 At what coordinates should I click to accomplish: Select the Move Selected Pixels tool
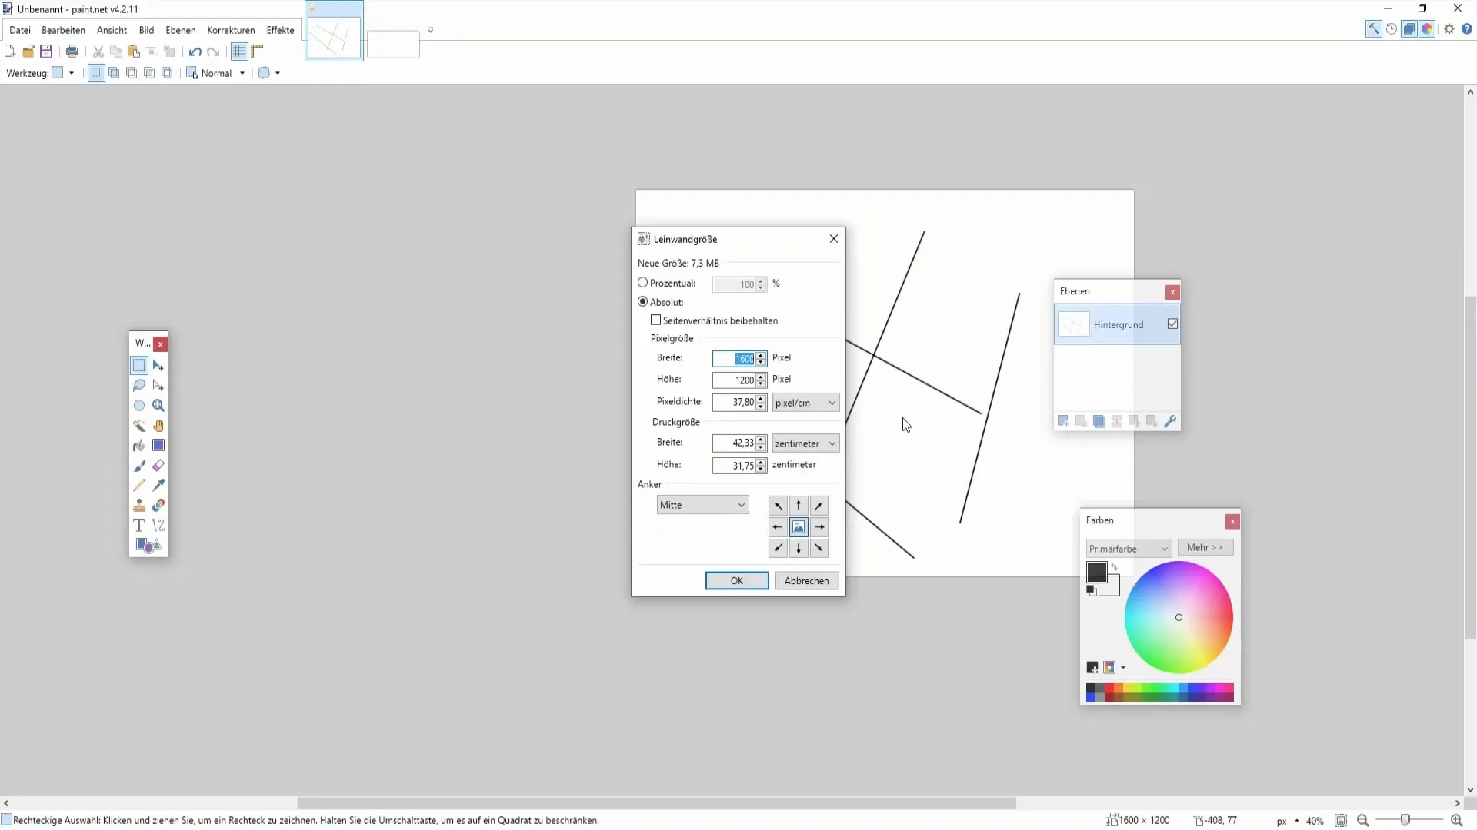(x=158, y=366)
